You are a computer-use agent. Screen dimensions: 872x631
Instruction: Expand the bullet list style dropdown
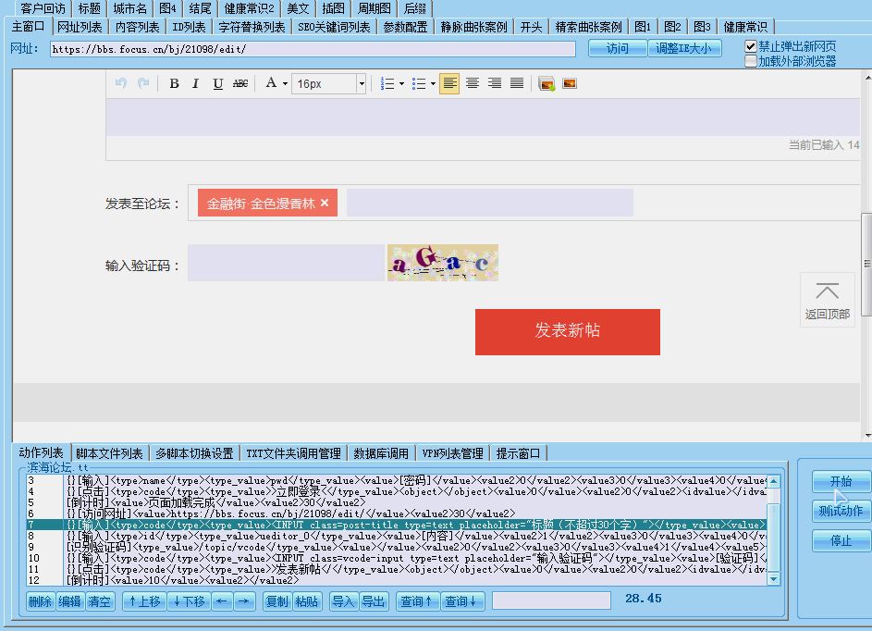tap(433, 84)
